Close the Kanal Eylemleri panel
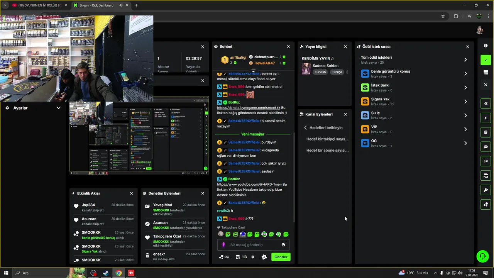Viewport: 494px width, 278px height. point(345,114)
